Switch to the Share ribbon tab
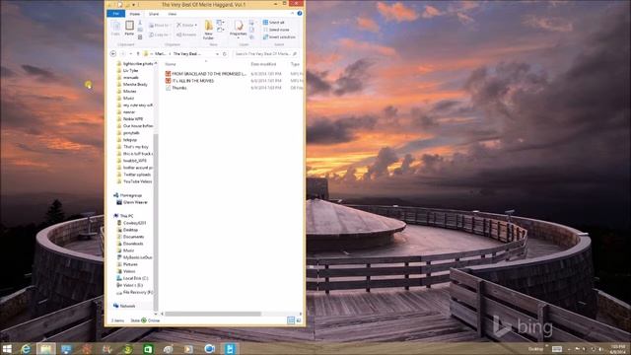 [154, 14]
